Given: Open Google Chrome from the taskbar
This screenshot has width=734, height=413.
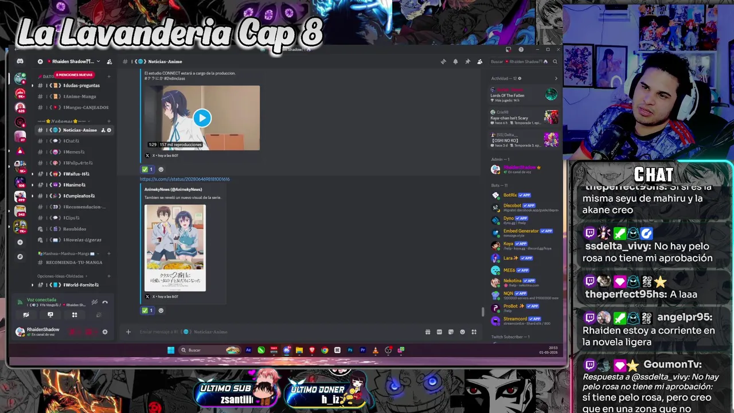Looking at the screenshot, I should (325, 350).
